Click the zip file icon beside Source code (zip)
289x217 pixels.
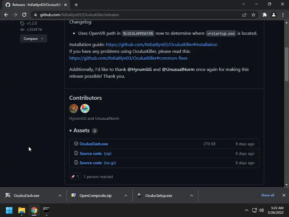[76, 153]
